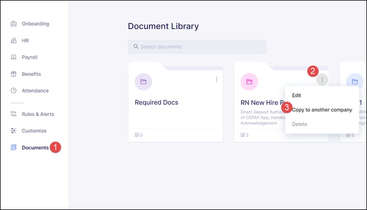
Task: Click the Payroll sidebar icon
Action: click(x=14, y=57)
